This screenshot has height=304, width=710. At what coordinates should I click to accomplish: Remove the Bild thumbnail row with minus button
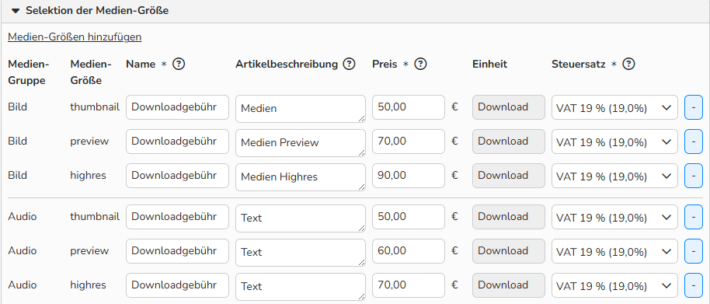point(693,107)
